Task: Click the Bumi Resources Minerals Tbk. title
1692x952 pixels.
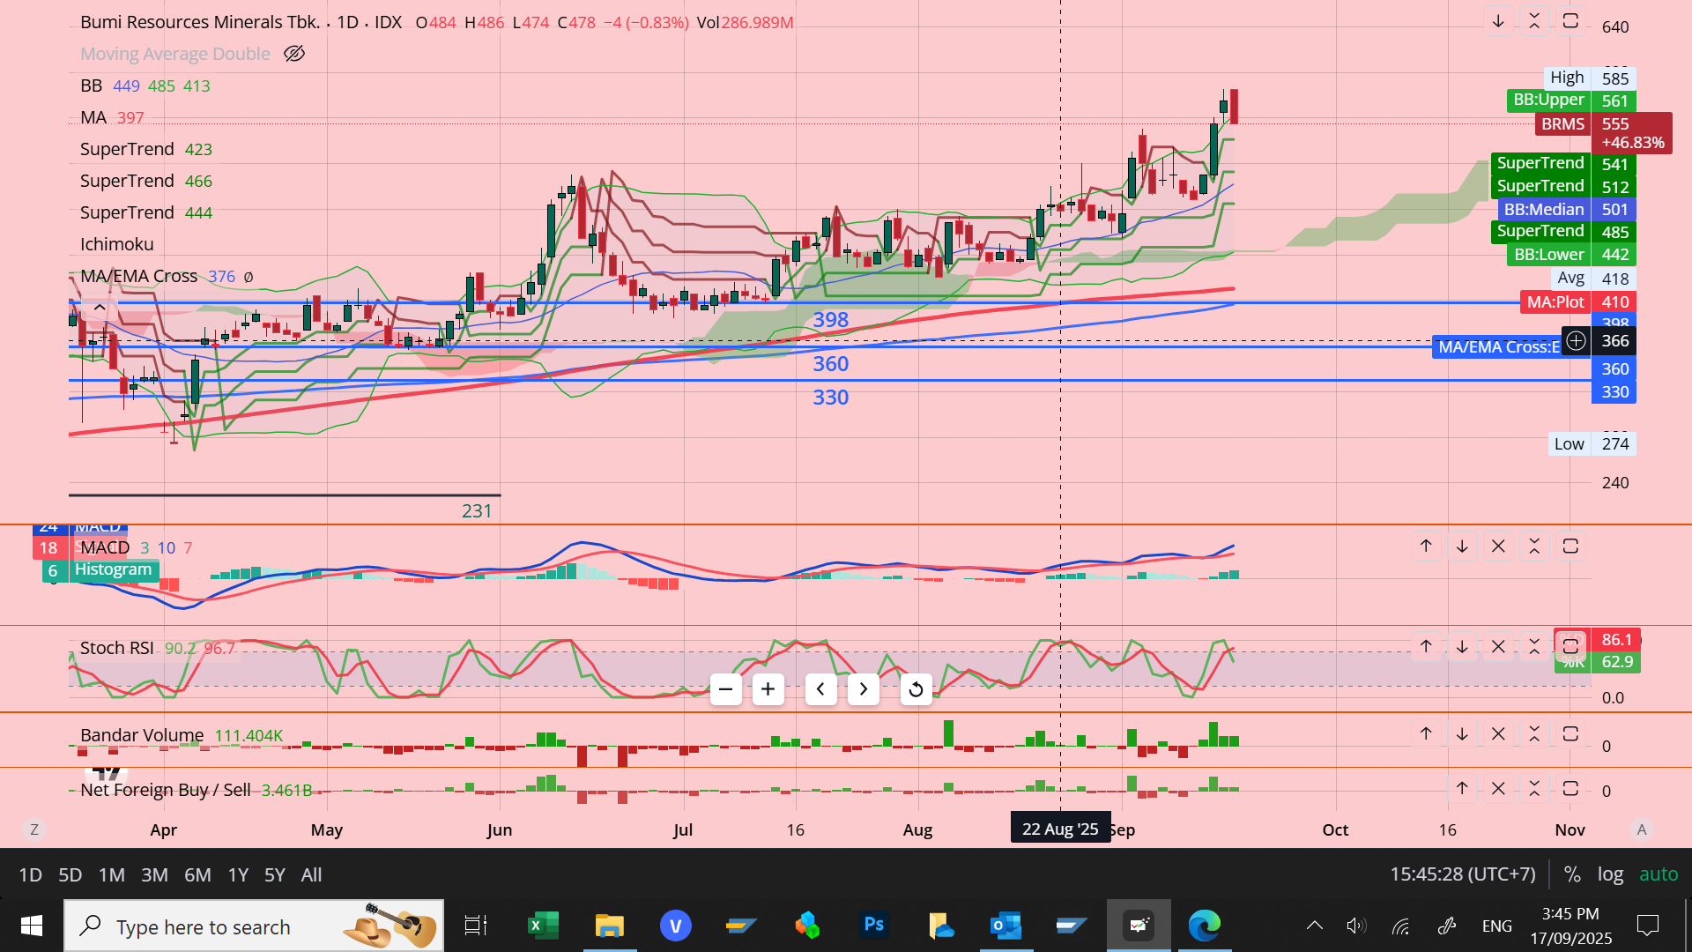Action: tap(200, 22)
